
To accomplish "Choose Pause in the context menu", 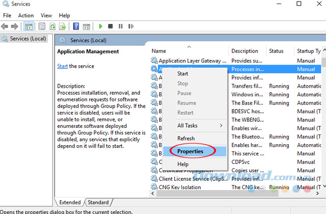I will pyautogui.click(x=195, y=93).
